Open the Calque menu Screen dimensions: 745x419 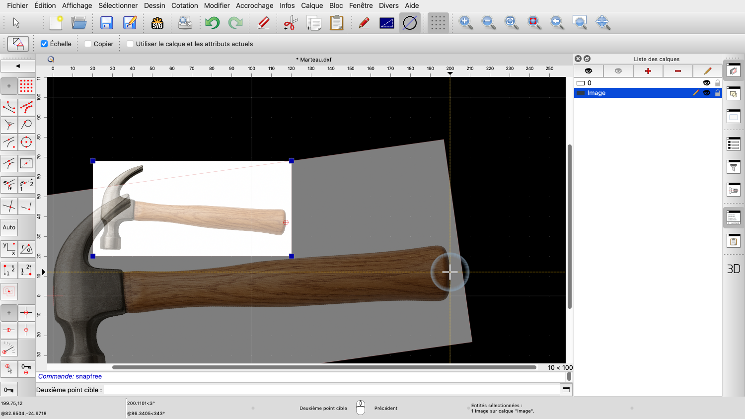pyautogui.click(x=312, y=5)
